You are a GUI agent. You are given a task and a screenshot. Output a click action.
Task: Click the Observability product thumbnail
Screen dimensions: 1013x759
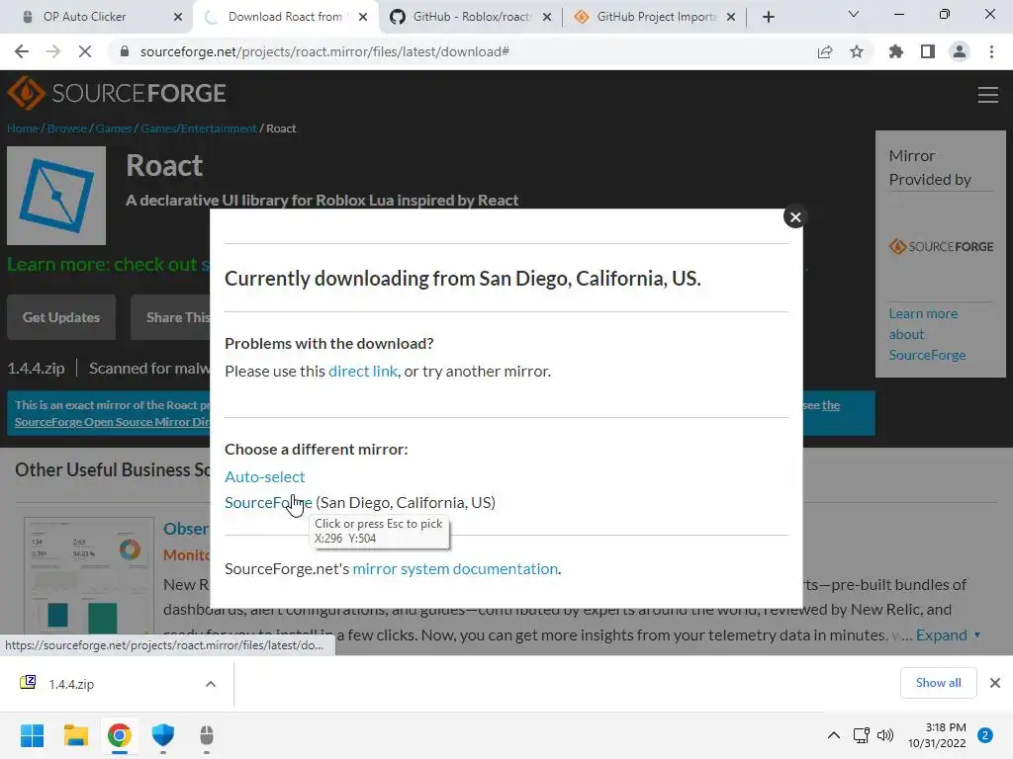89,576
